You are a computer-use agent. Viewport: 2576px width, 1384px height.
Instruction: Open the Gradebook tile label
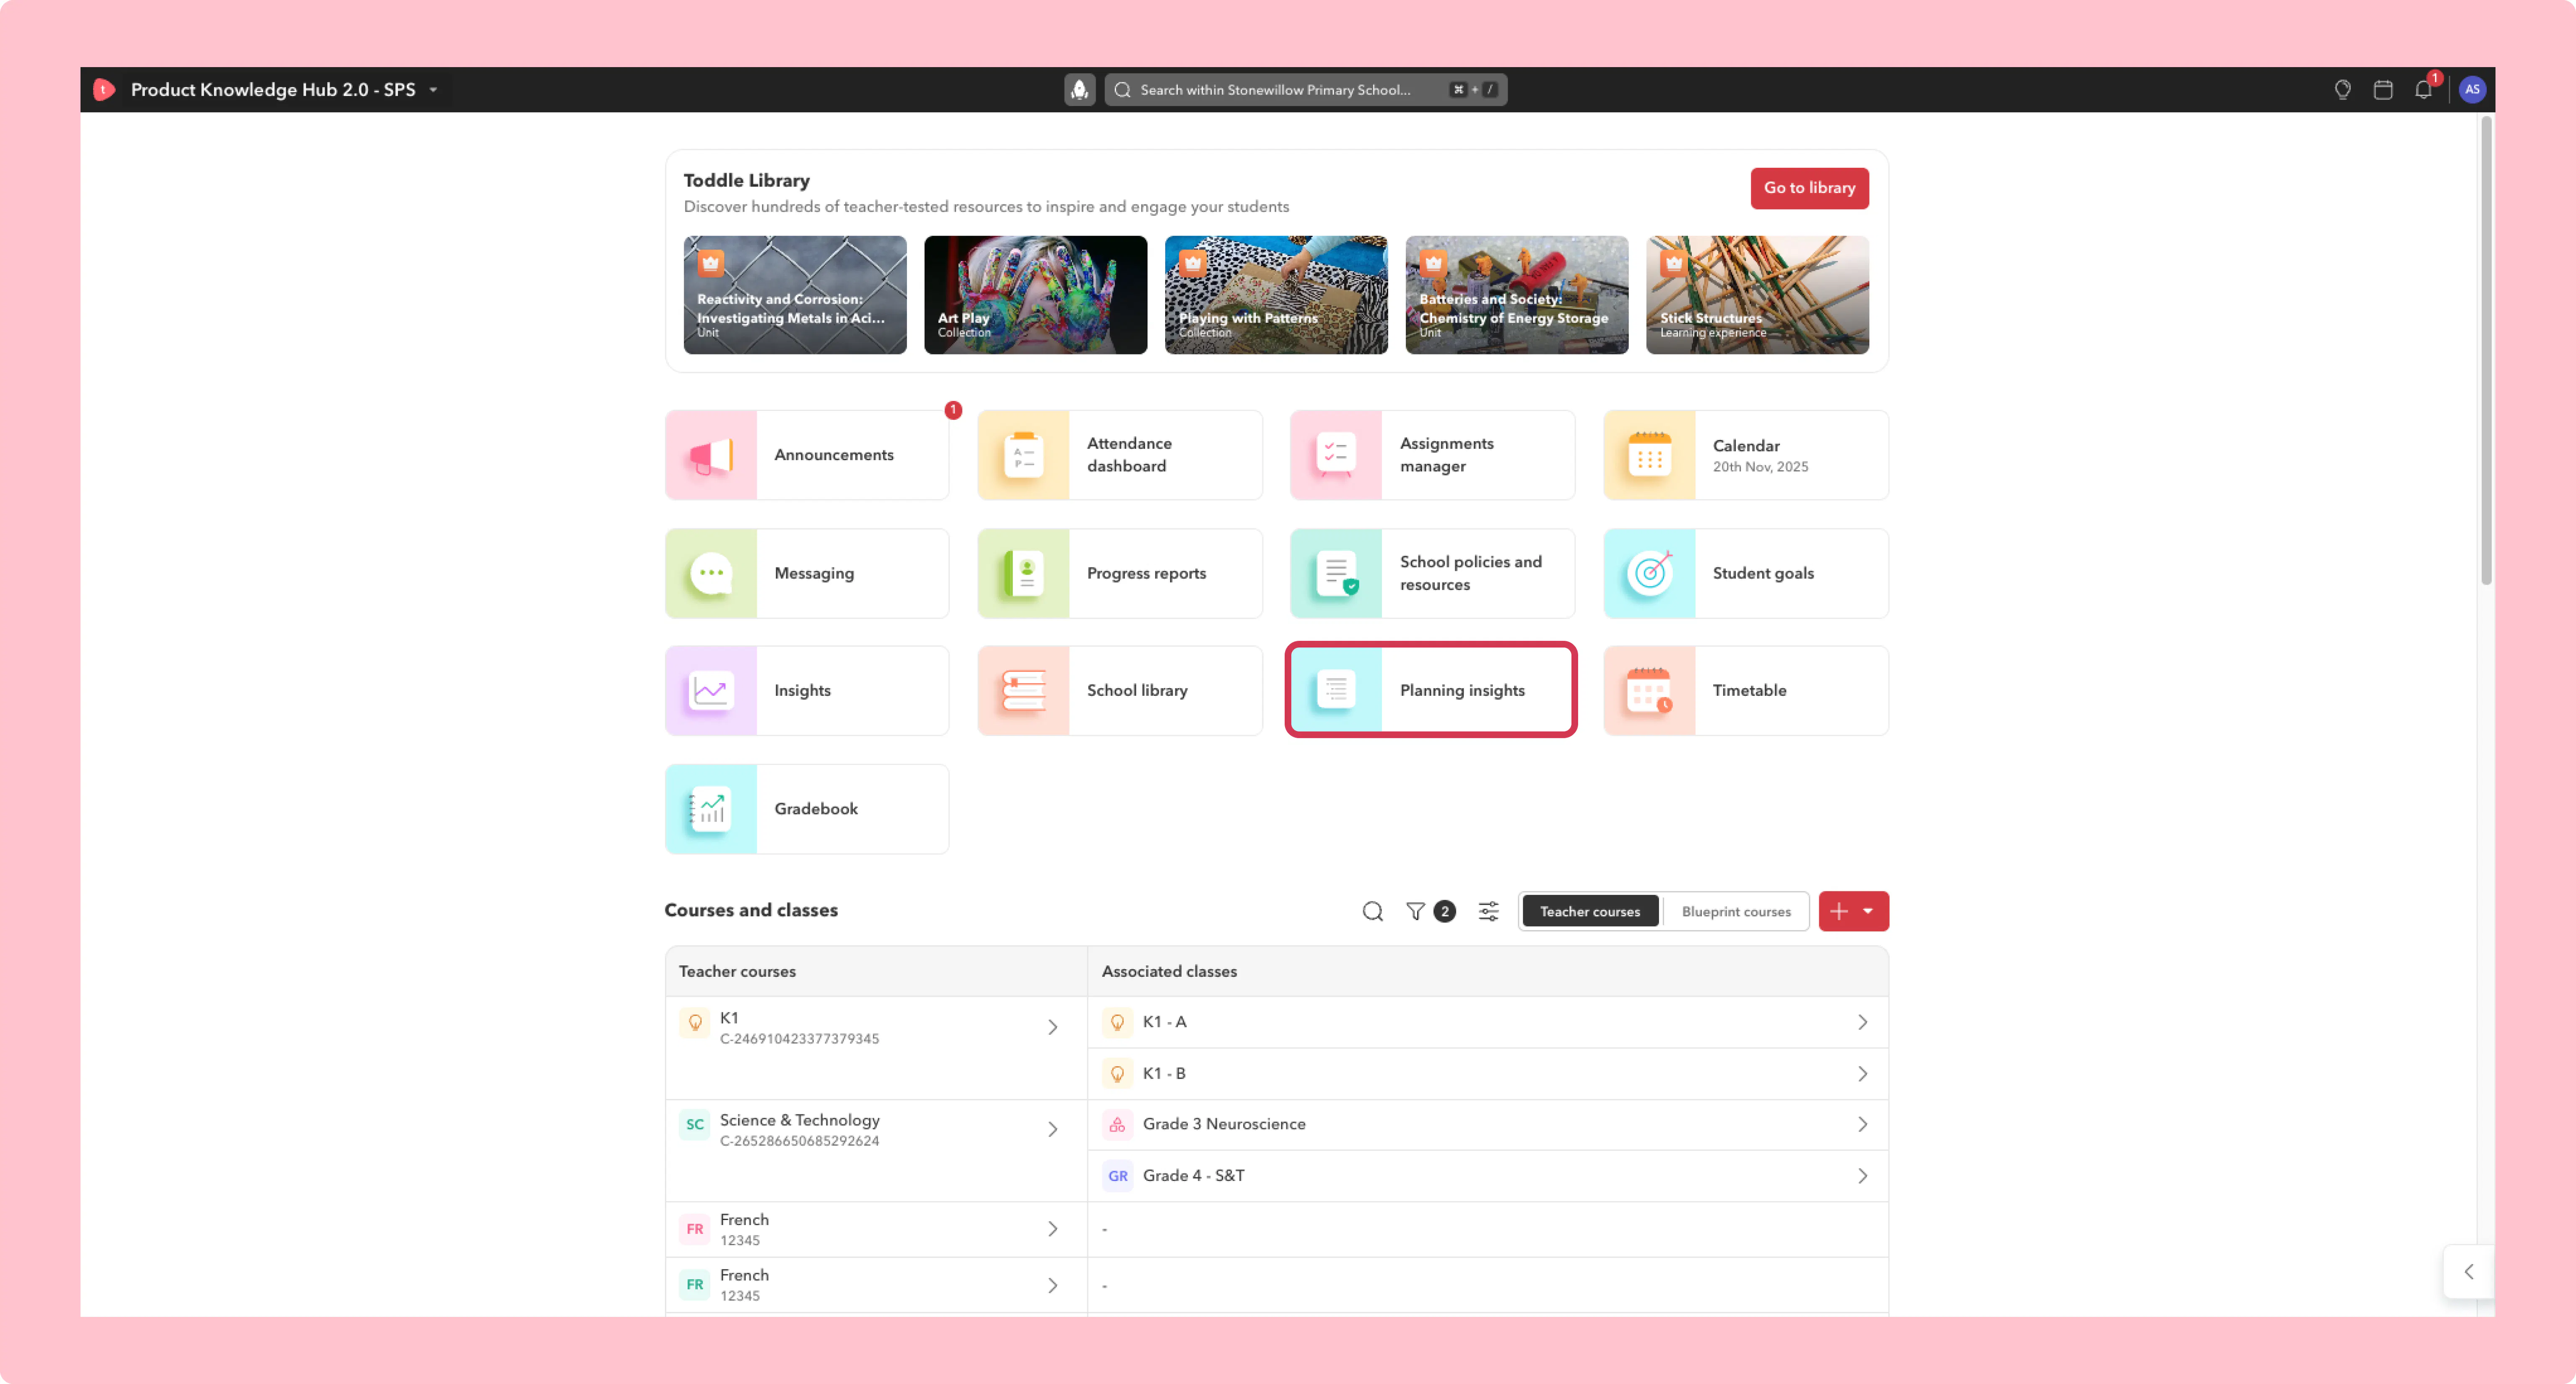coord(816,809)
